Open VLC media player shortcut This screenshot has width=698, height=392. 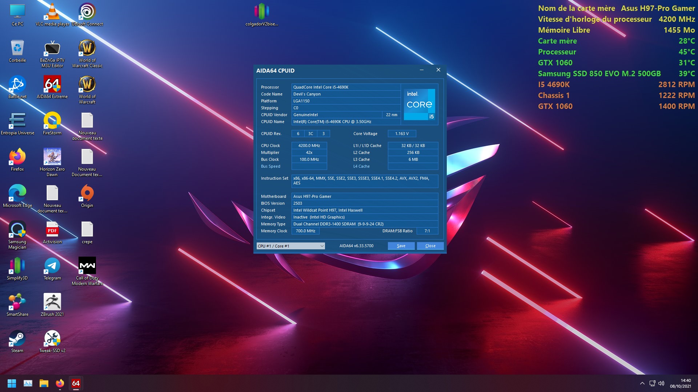point(52,15)
